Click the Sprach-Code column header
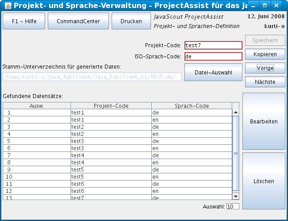The width and height of the screenshot is (288, 221). 192,106
